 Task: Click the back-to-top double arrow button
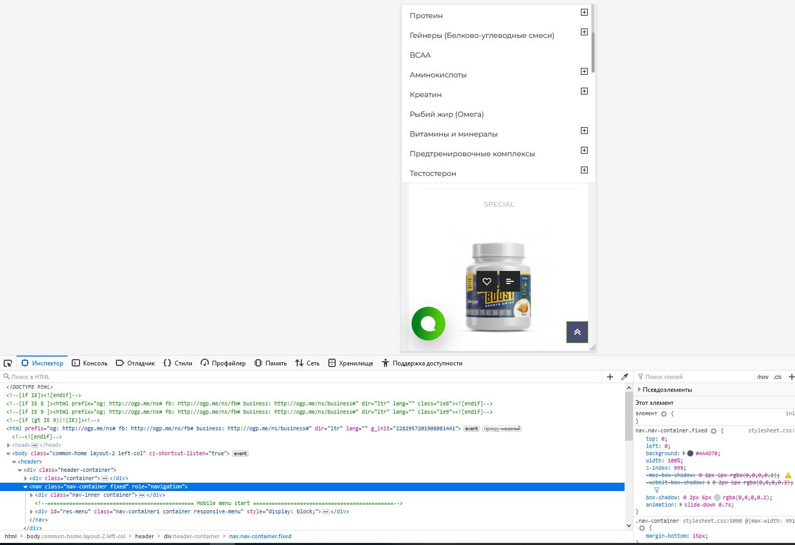point(577,332)
